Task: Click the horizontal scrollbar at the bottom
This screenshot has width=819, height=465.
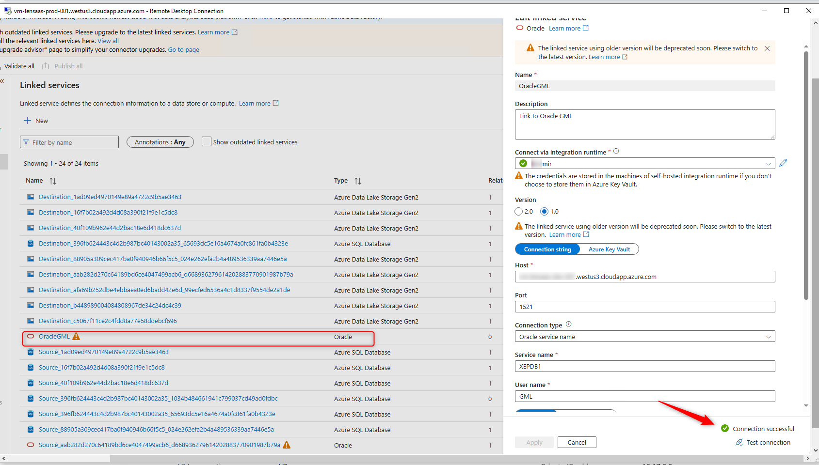Action: click(x=457, y=458)
